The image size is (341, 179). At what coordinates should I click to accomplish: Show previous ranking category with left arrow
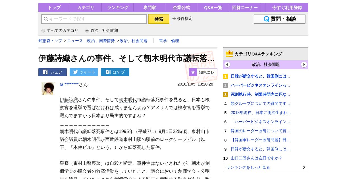(227, 64)
